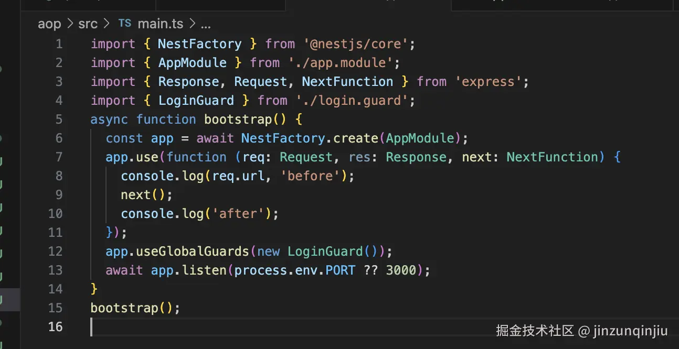Click the NestFactory import name on line 1

click(200, 44)
